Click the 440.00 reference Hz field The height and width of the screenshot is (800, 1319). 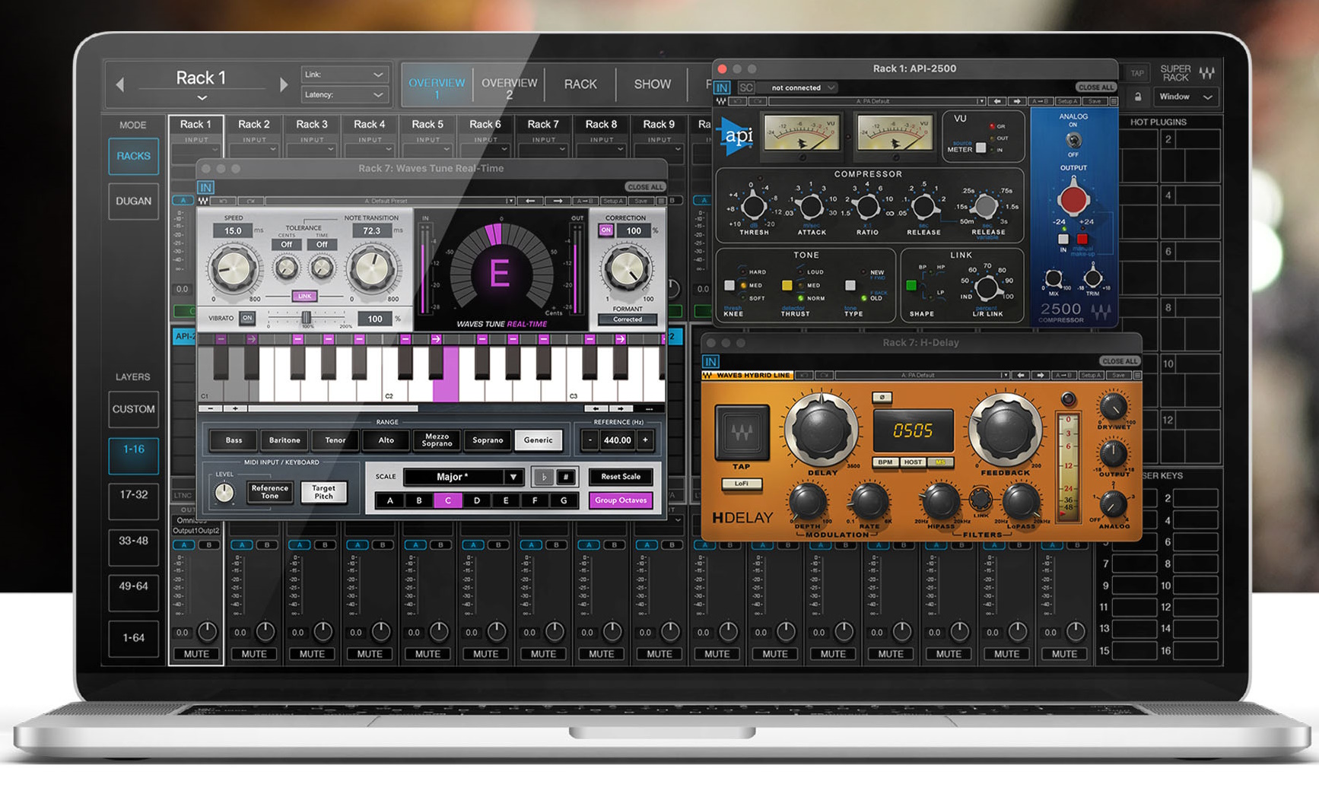tap(617, 440)
